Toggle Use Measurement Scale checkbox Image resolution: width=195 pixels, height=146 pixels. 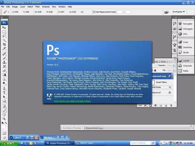click(x=94, y=12)
